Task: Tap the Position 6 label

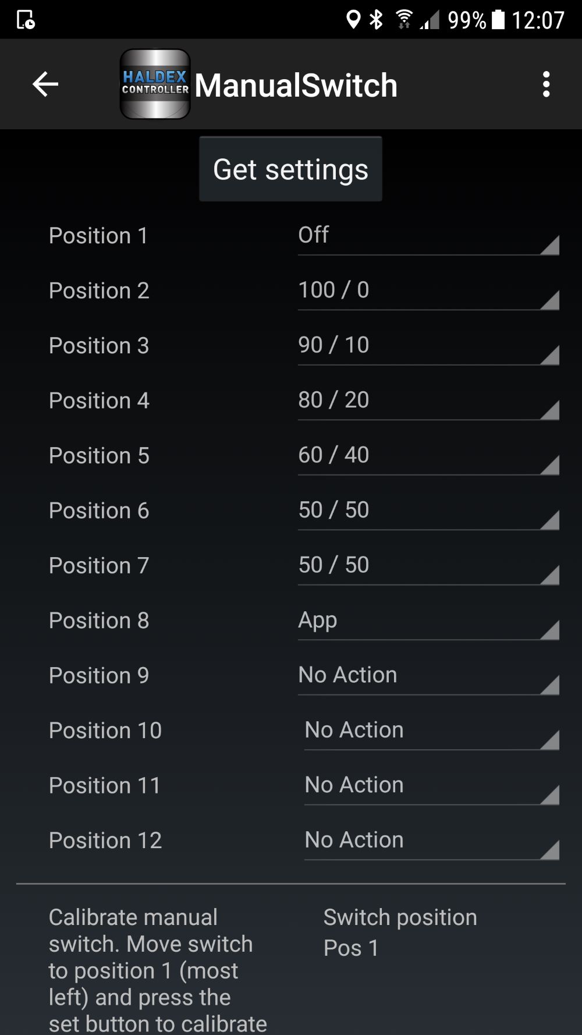Action: pos(99,511)
